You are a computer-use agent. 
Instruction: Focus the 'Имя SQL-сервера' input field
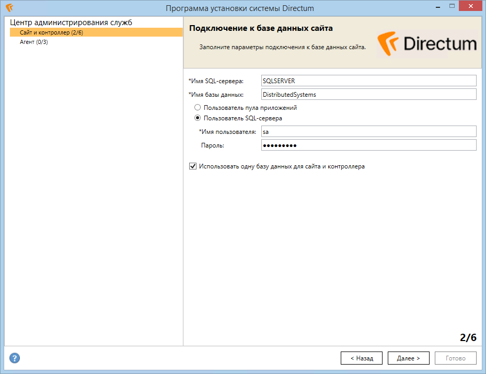coord(369,81)
